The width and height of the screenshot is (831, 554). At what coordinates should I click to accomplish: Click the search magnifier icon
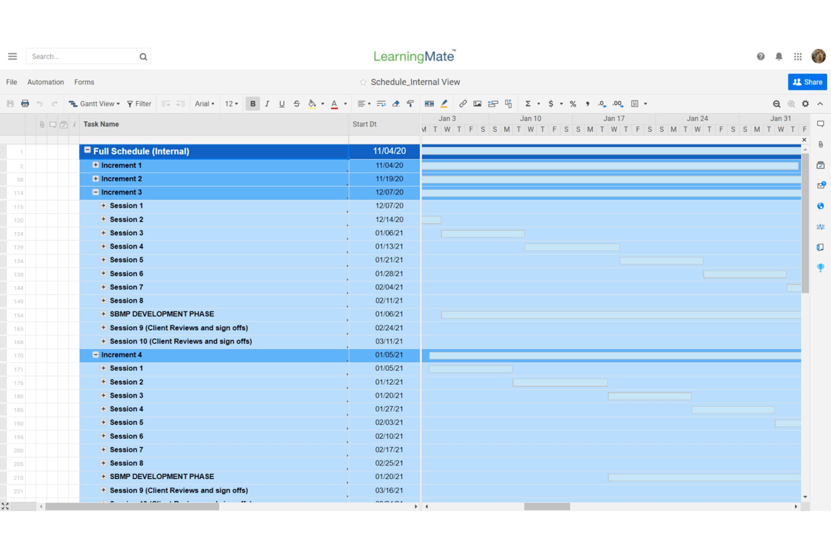tap(143, 56)
